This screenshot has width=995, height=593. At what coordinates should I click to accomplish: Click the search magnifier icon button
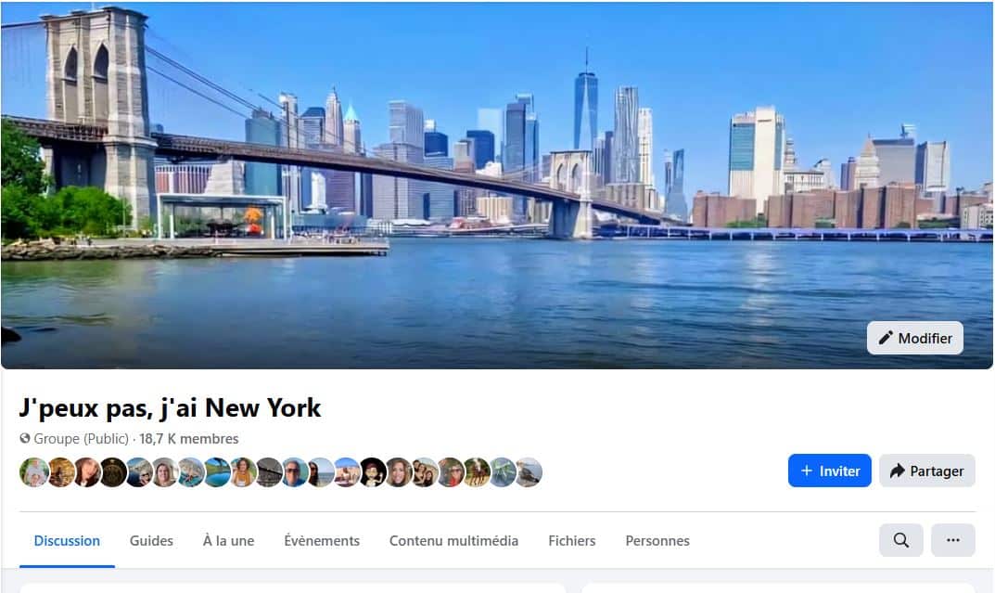tap(900, 540)
